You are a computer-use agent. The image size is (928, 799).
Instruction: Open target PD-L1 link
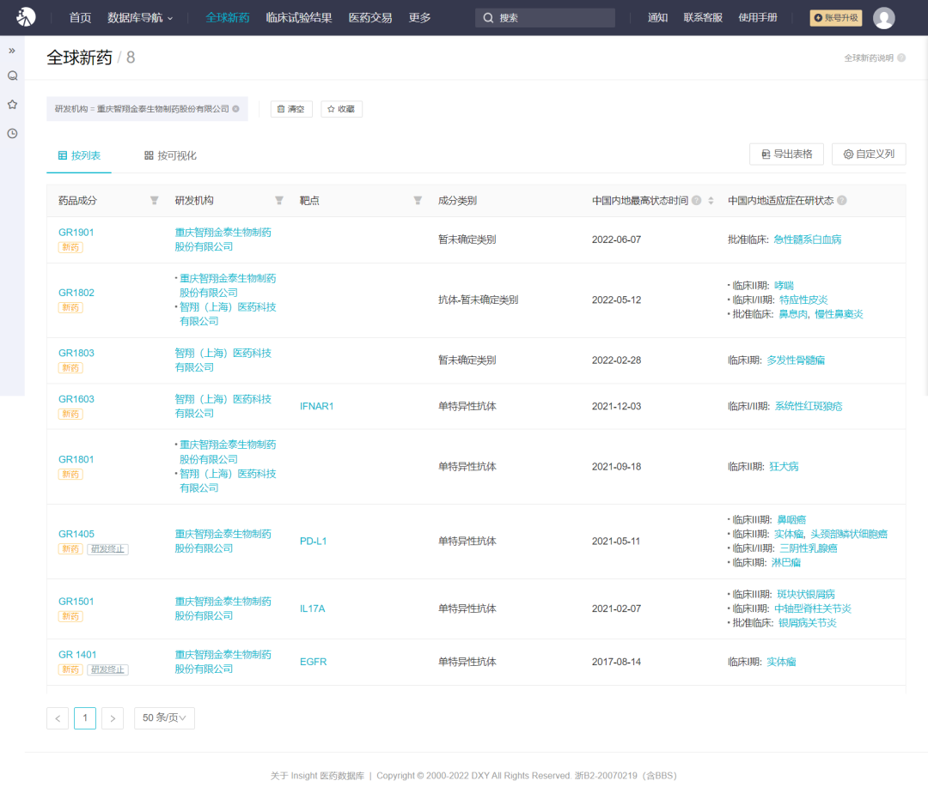pos(313,541)
